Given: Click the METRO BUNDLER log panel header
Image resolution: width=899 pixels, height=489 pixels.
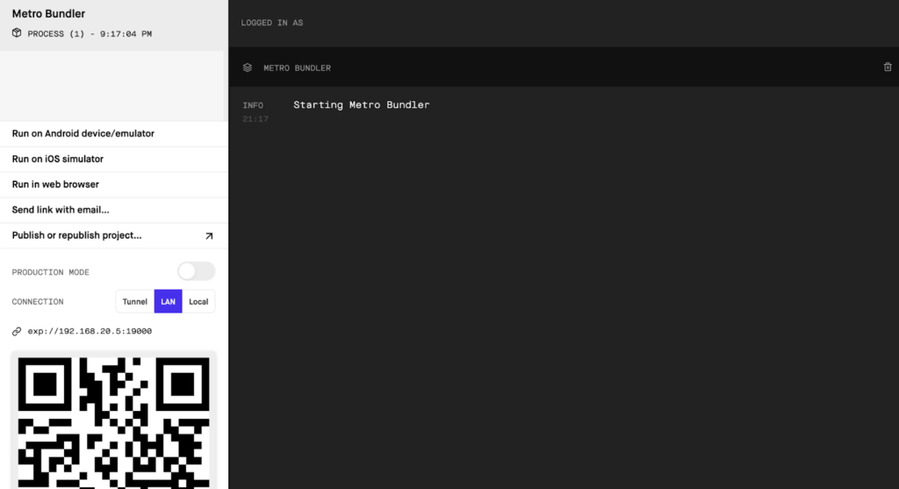Looking at the screenshot, I should click(564, 67).
